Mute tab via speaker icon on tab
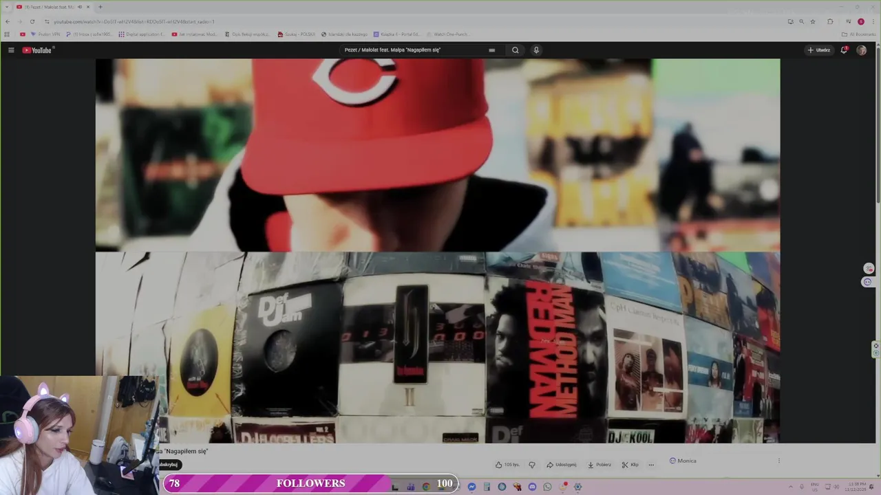 click(x=80, y=7)
